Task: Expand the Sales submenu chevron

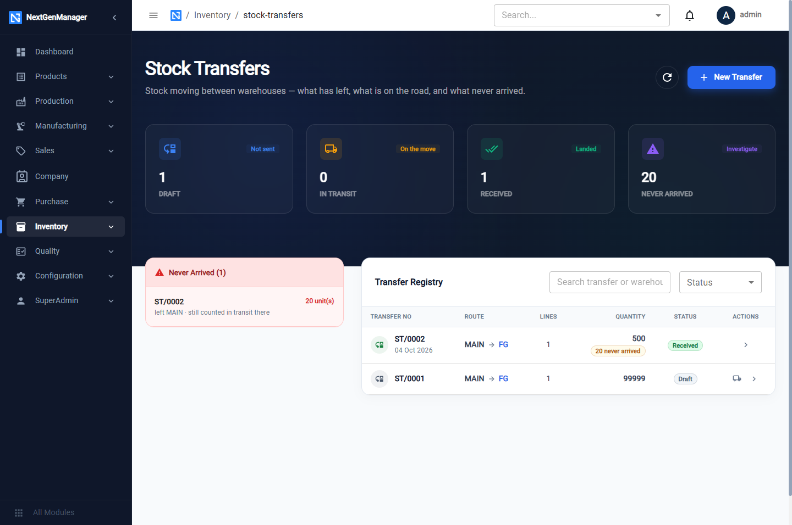Action: (111, 151)
